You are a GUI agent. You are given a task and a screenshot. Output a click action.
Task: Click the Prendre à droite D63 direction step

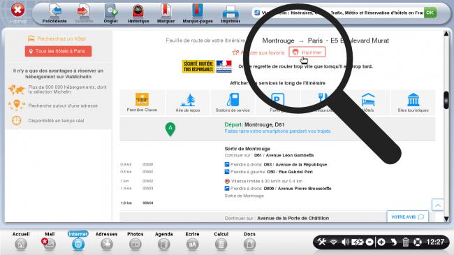276,165
